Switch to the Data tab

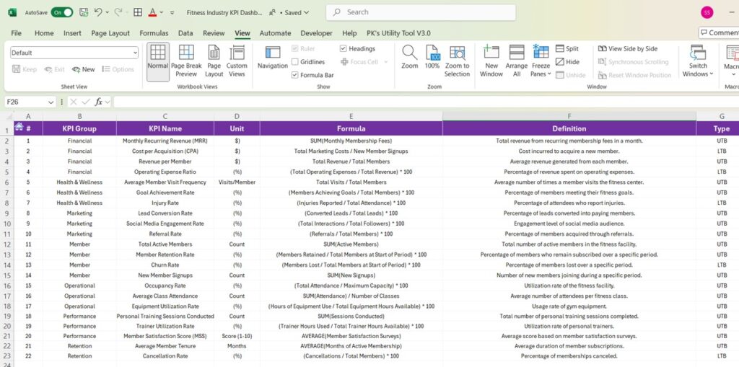tap(185, 33)
